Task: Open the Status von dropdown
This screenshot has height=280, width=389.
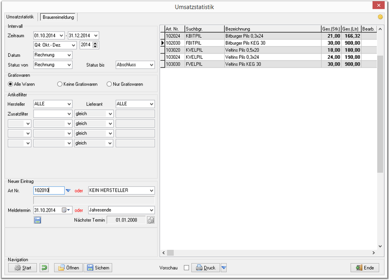Action: 69,65
